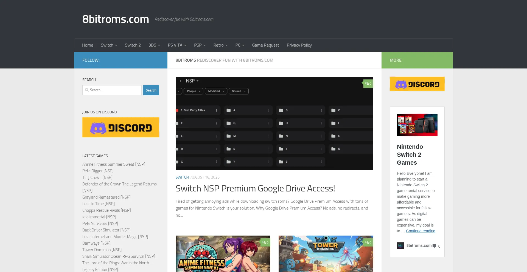Open the 8bitroms.com site title

point(116,19)
